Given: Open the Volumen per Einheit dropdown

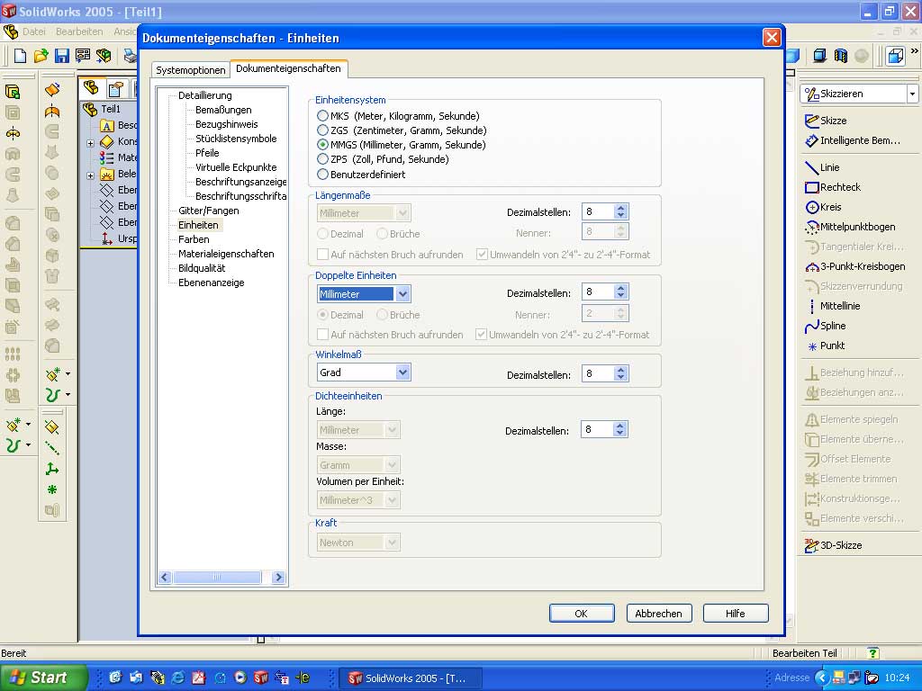Looking at the screenshot, I should (x=393, y=500).
